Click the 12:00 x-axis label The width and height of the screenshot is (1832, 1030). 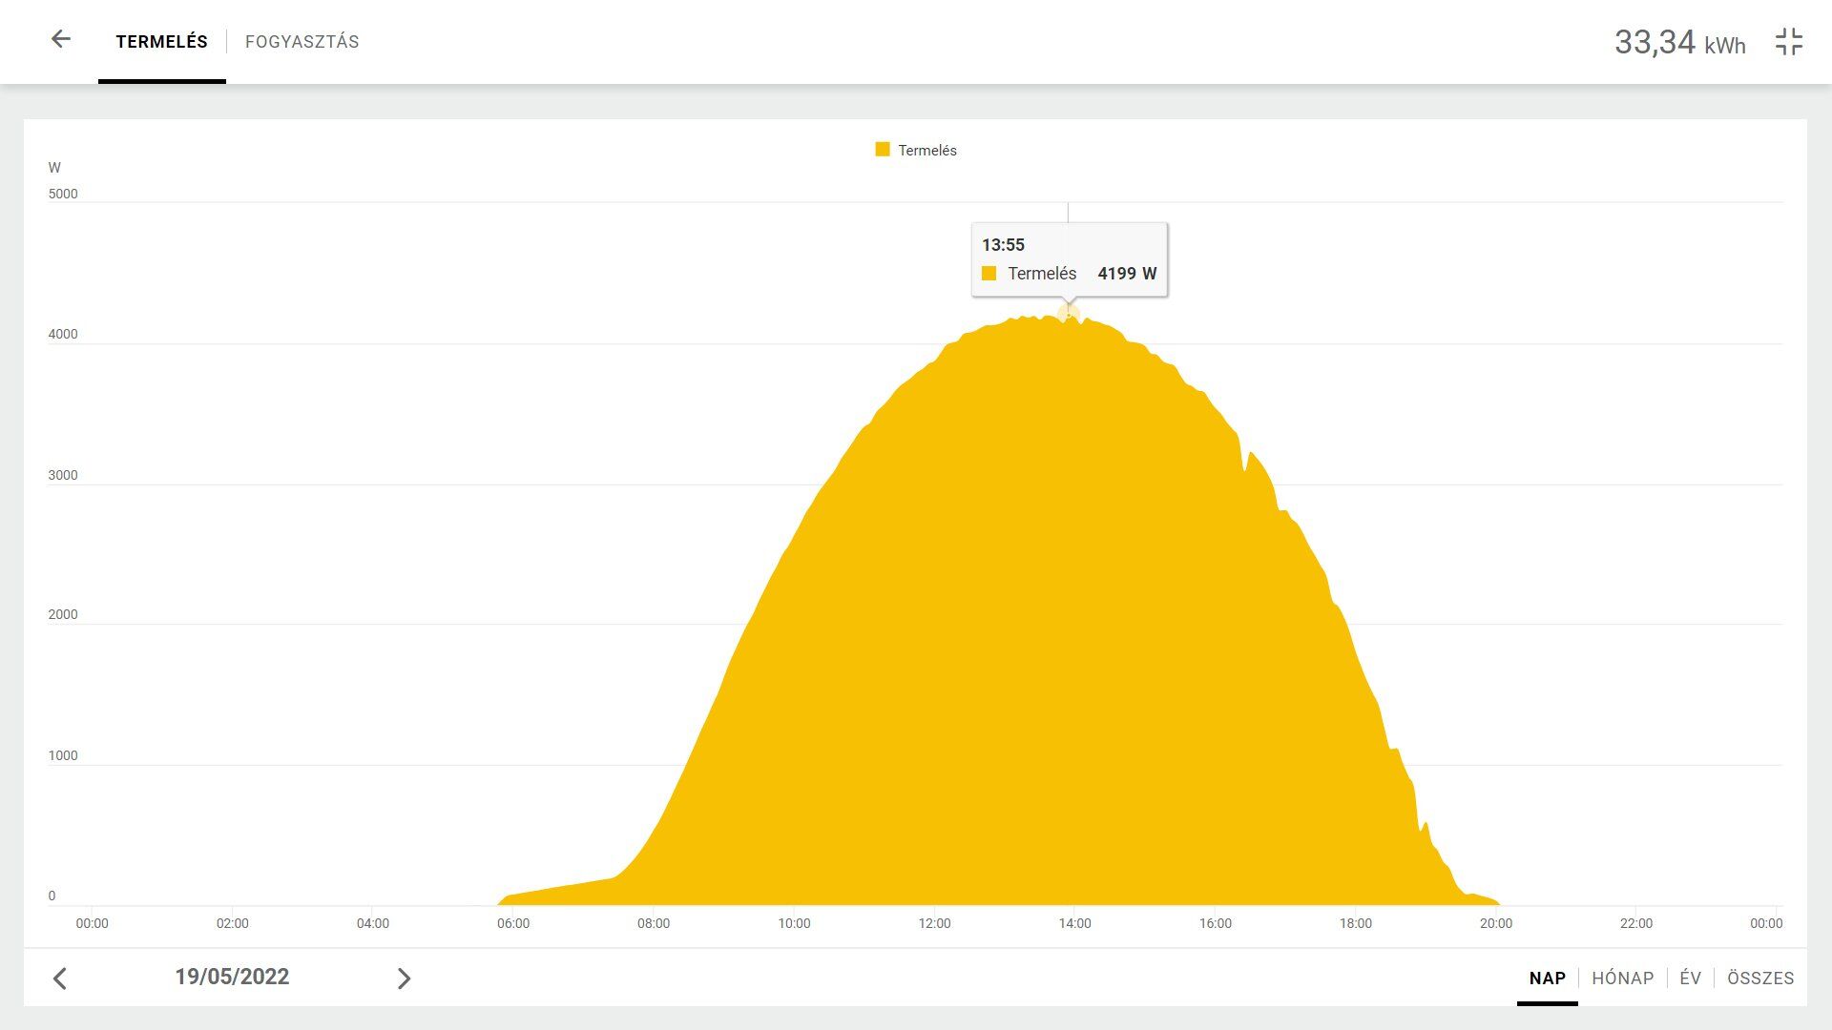point(934,923)
